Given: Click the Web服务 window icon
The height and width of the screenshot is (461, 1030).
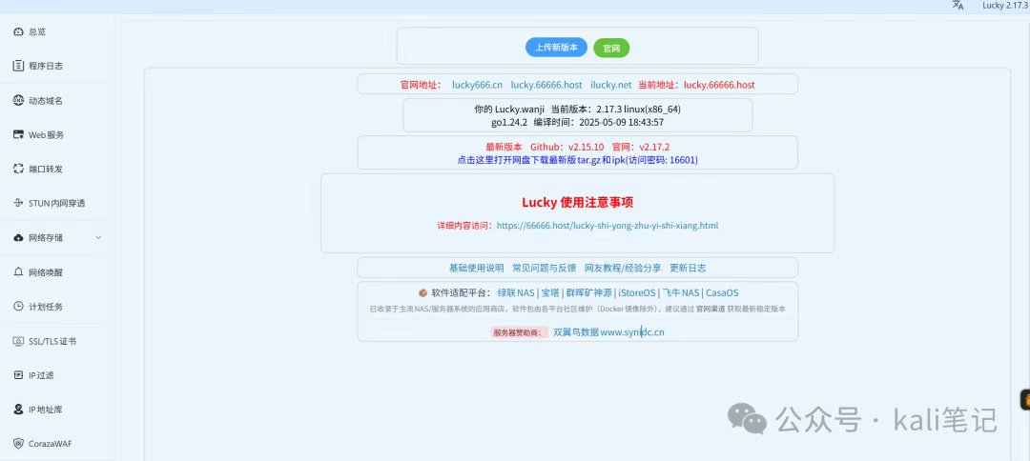Looking at the screenshot, I should tap(18, 134).
